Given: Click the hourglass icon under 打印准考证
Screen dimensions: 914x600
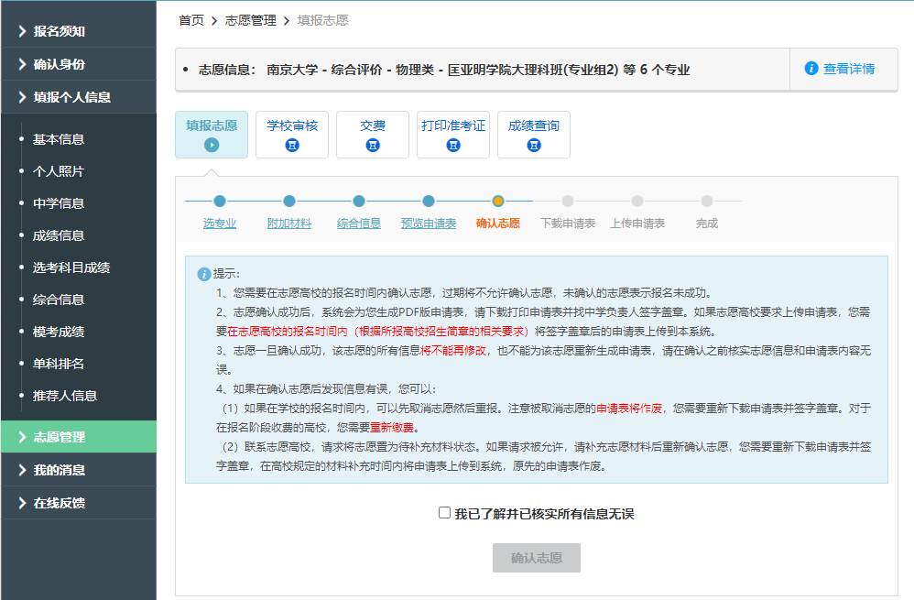Looking at the screenshot, I should (x=453, y=145).
